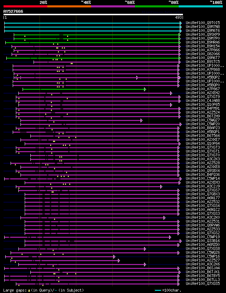226x293 pixels.
Task: Click the cyan 100char scale bar in the legend
Action: 158,291
